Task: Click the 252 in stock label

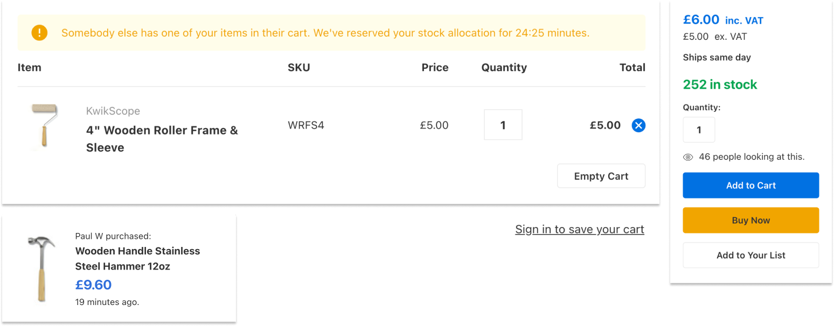Action: coord(720,84)
